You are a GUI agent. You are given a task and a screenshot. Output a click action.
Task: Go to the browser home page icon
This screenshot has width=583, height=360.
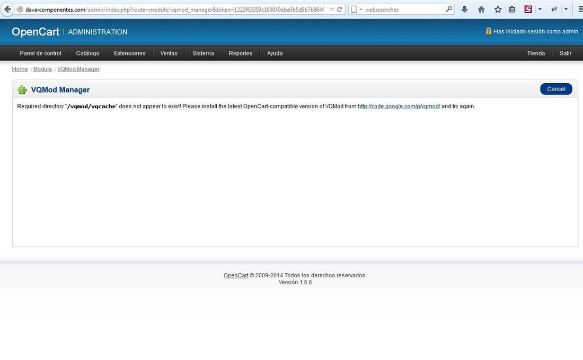(481, 10)
